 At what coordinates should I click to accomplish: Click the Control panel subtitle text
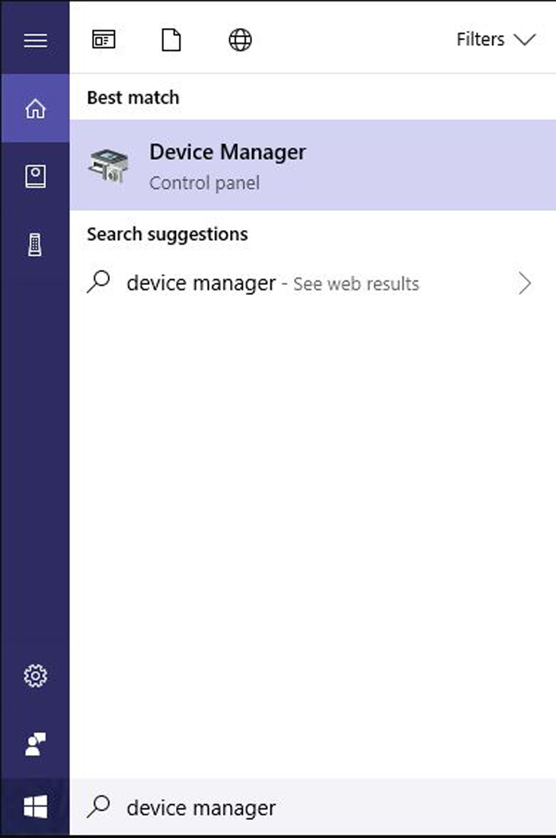[204, 184]
